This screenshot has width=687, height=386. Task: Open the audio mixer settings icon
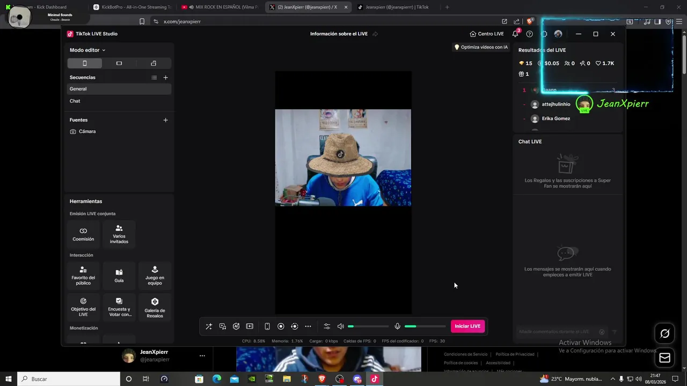tap(327, 326)
